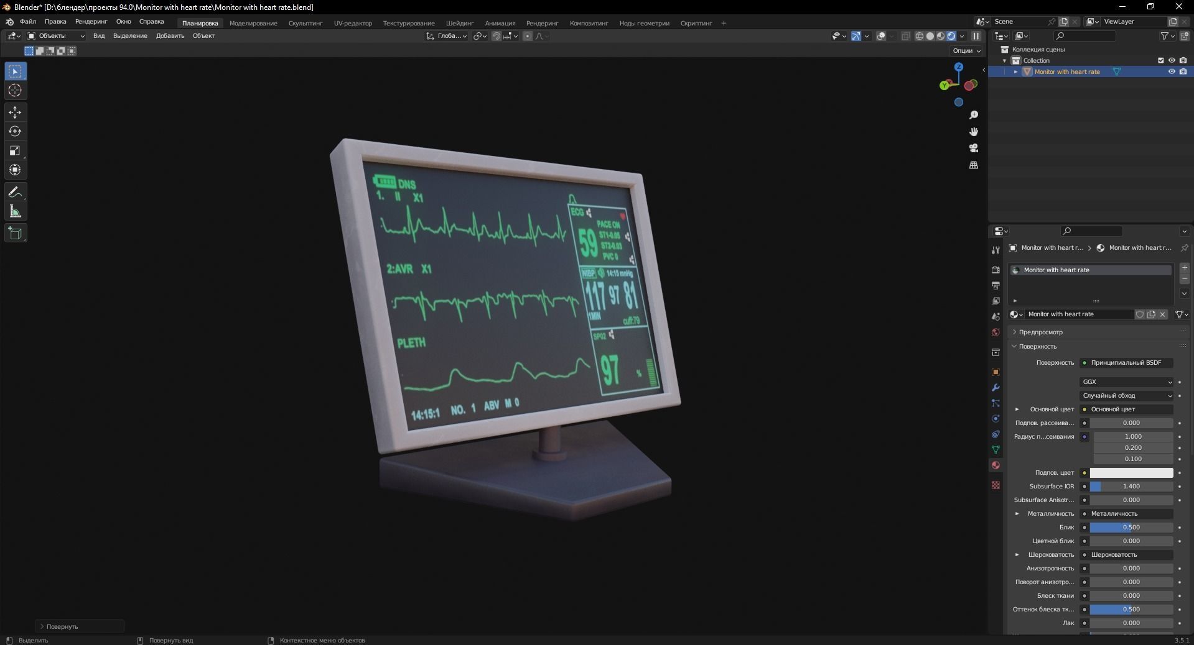Open the Файл menu
1194x645 pixels.
point(28,22)
